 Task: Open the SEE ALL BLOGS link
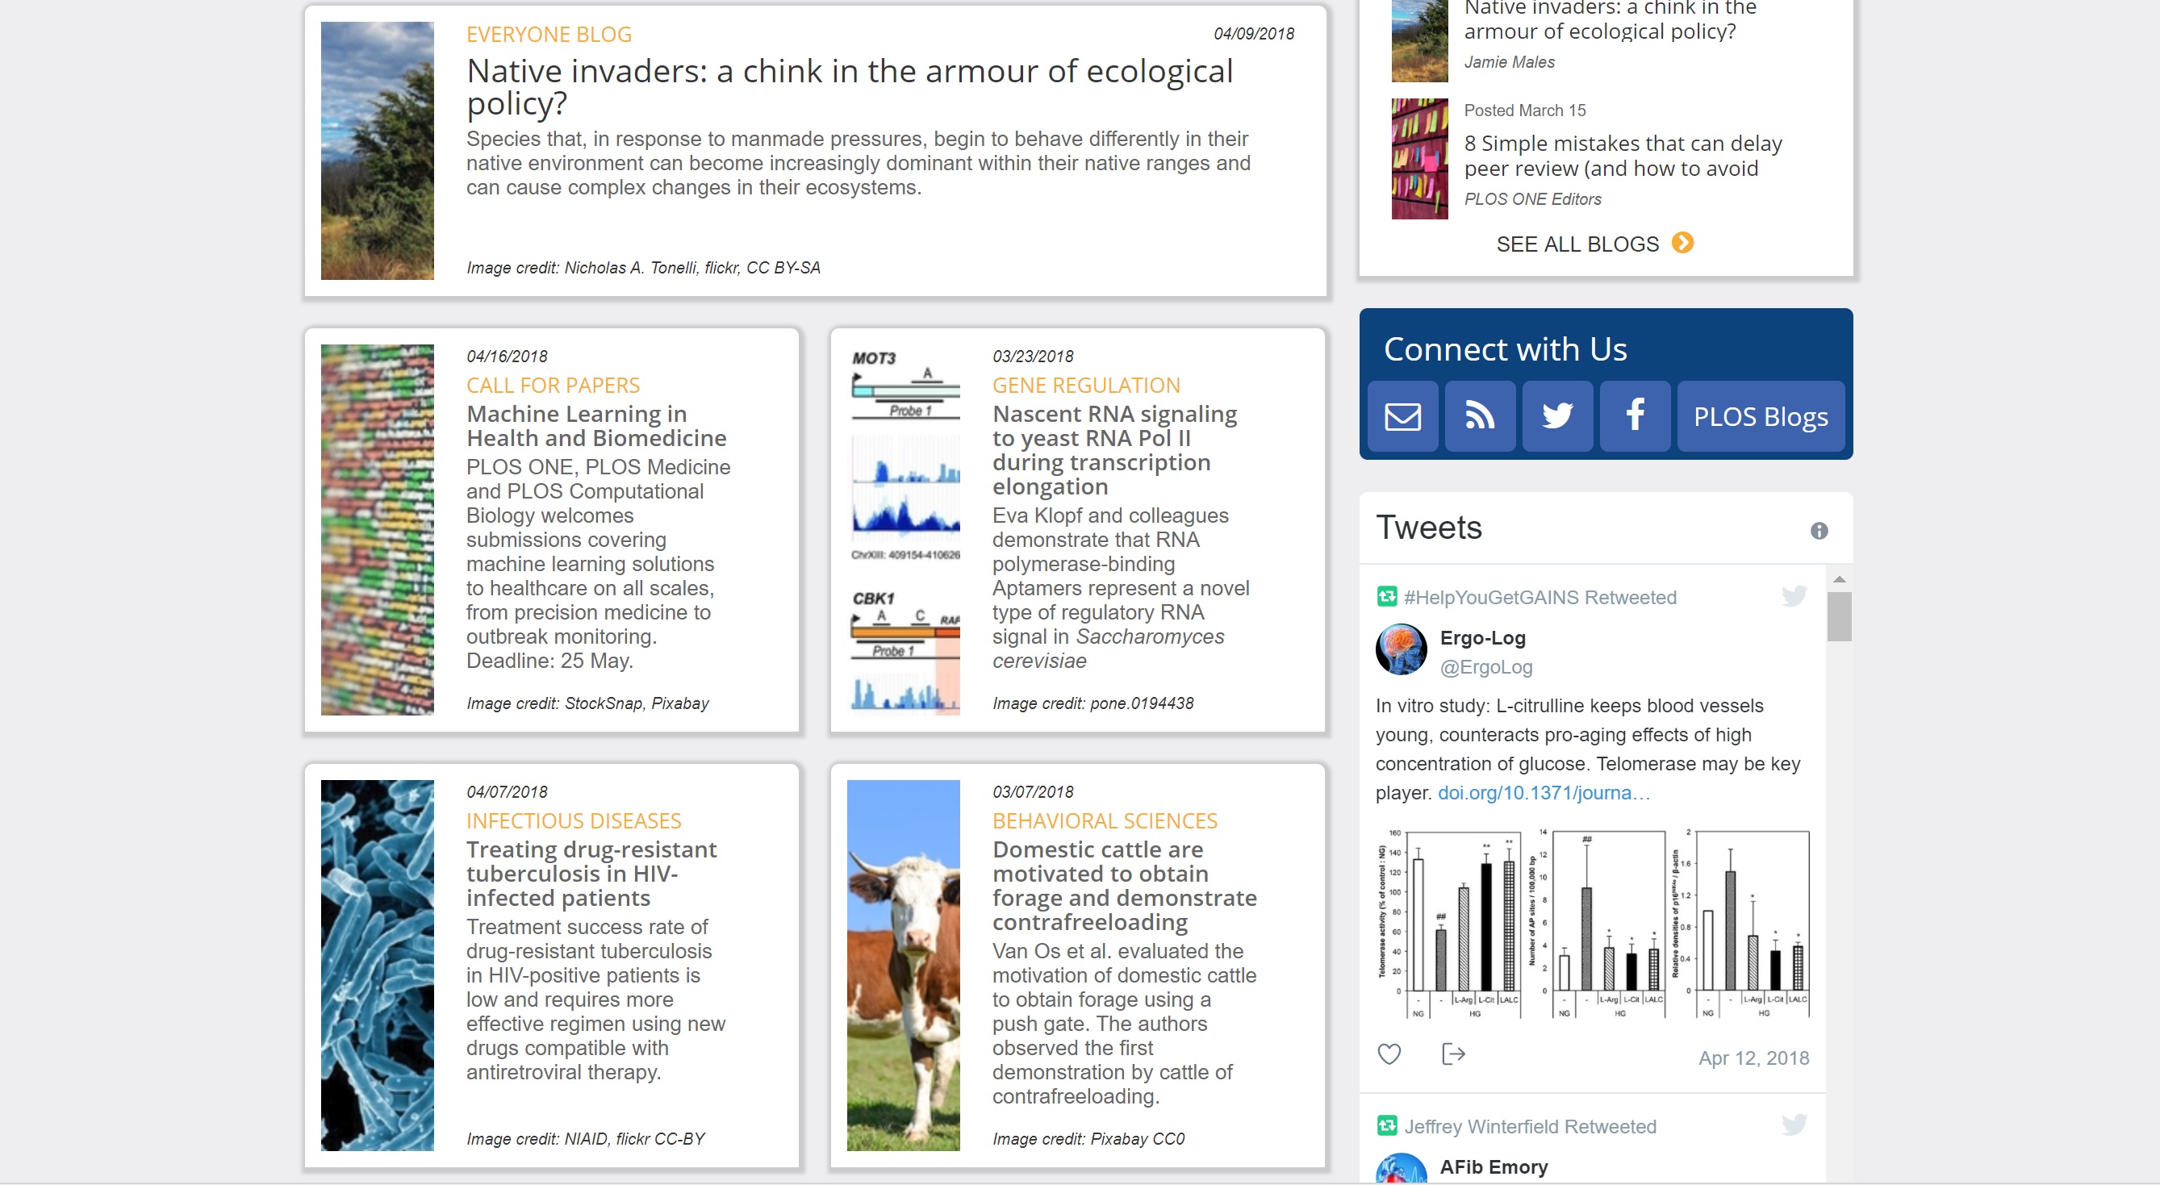point(1577,244)
